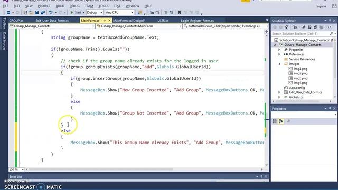The height and width of the screenshot is (190, 338).
Task: Switch to the USER.cs tab
Action: coord(163,21)
